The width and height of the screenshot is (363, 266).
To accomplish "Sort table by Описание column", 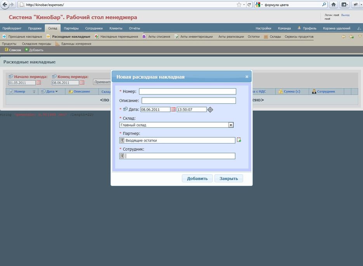I will pyautogui.click(x=82, y=91).
